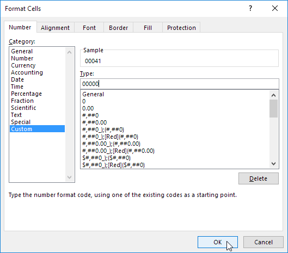Click the Category list scroll-up arrow
The image size is (288, 253).
click(x=70, y=53)
